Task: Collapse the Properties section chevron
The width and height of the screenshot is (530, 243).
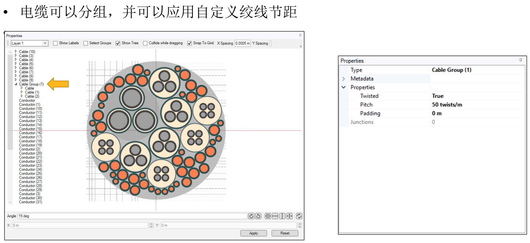Action: pos(344,87)
